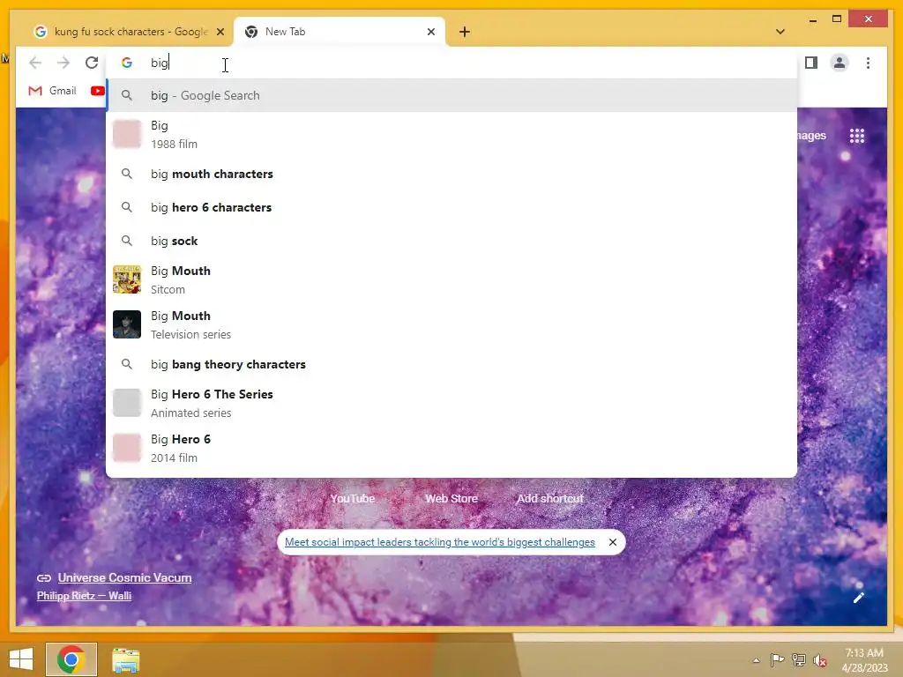Screen dimensions: 903x677
Task: Open the profile avatar menu
Action: pos(840,63)
